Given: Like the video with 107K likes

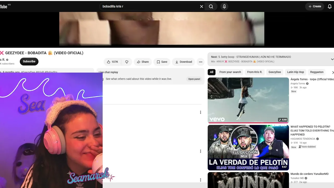Looking at the screenshot, I should [112, 62].
